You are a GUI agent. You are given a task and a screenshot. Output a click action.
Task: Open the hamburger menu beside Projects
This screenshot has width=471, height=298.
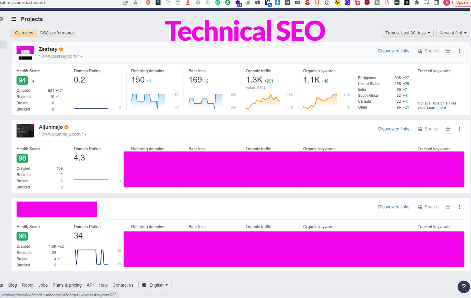(x=14, y=19)
